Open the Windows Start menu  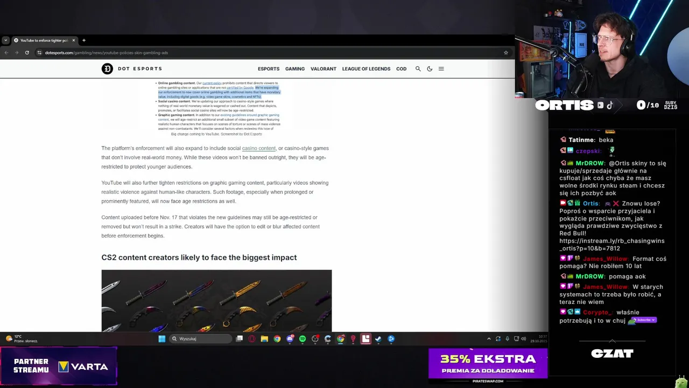161,339
